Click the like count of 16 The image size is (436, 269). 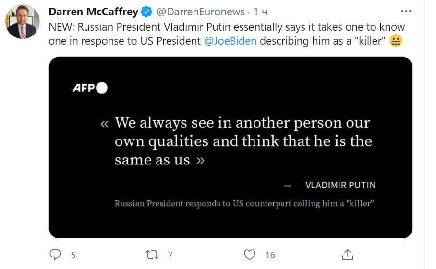[270, 255]
